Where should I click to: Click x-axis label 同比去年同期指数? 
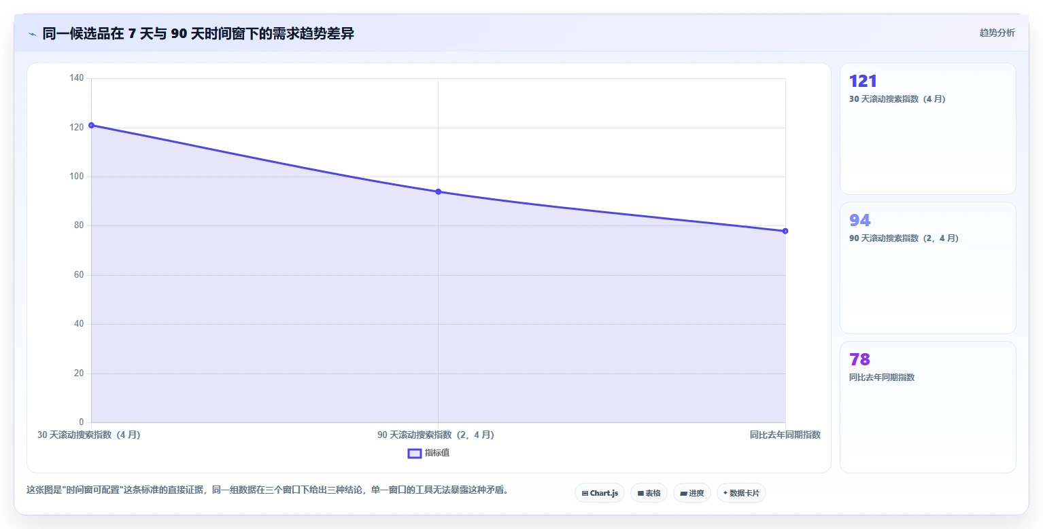click(x=785, y=435)
